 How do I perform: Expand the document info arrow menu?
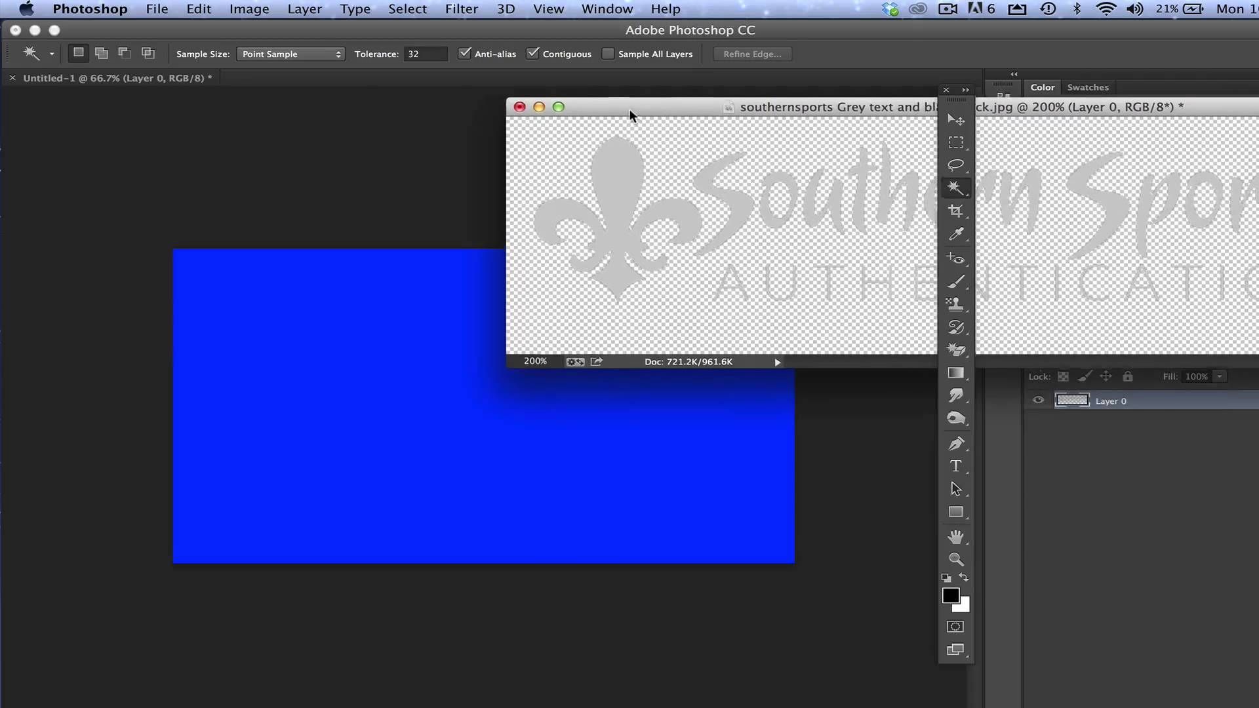[777, 362]
